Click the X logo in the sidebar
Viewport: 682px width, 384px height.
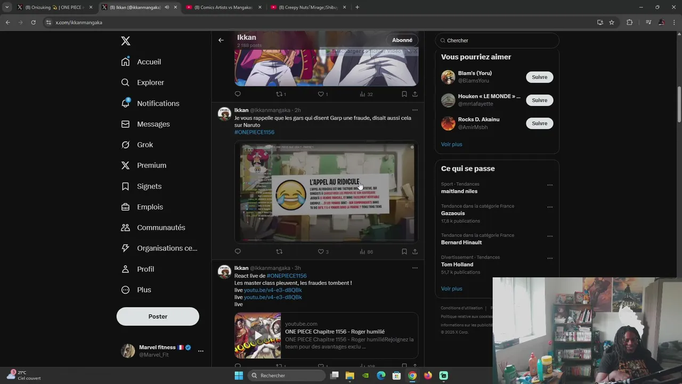125,41
